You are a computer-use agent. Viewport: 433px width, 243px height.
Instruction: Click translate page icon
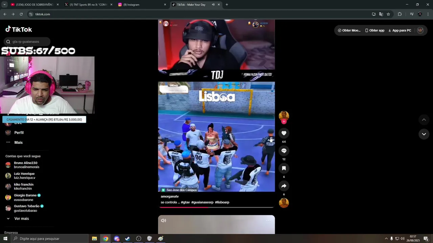[381, 14]
